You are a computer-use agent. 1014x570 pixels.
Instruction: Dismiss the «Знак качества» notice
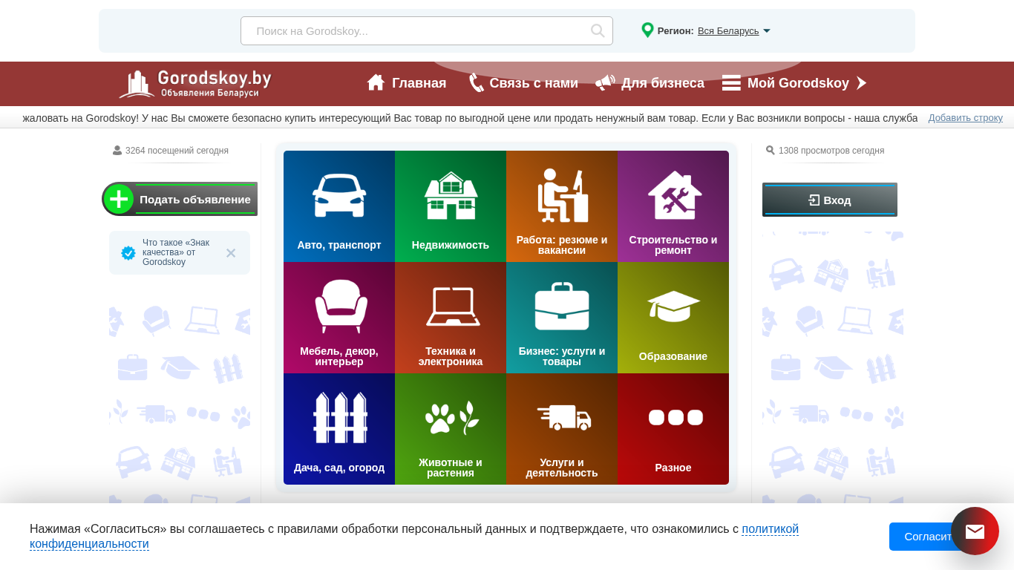tap(231, 253)
